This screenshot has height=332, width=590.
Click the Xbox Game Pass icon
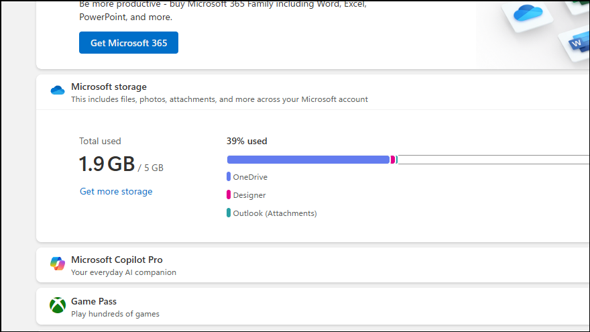[x=58, y=305]
